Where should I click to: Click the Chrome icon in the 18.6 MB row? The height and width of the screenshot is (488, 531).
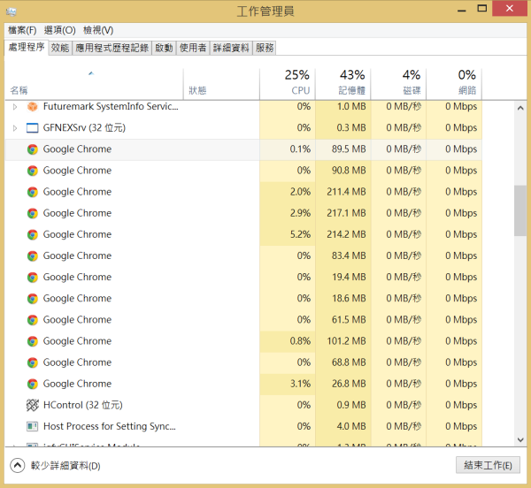(x=33, y=299)
